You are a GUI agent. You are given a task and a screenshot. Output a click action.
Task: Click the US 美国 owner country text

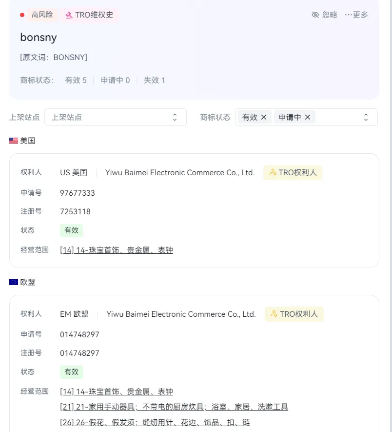[74, 172]
